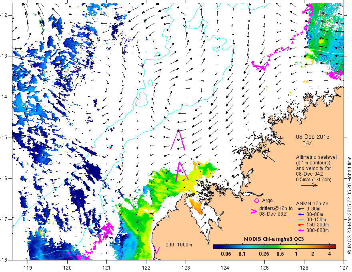This screenshot has height=272, width=352.
Task: Click the MODIS chlorophyll color bar
Action: (274, 246)
